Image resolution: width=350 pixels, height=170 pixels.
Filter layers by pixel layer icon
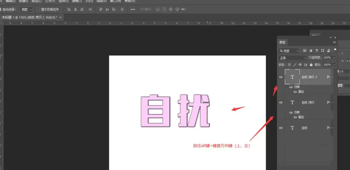click(304, 51)
